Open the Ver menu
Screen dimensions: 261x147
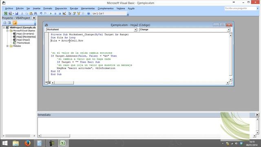28,8
